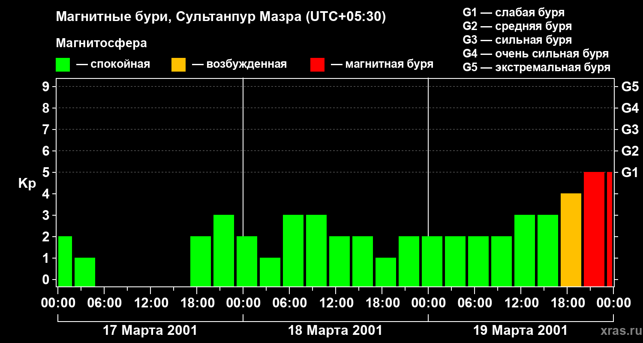Click the 2 value on the Kp axis
Viewport: 643px width, 343px height.
(x=47, y=237)
